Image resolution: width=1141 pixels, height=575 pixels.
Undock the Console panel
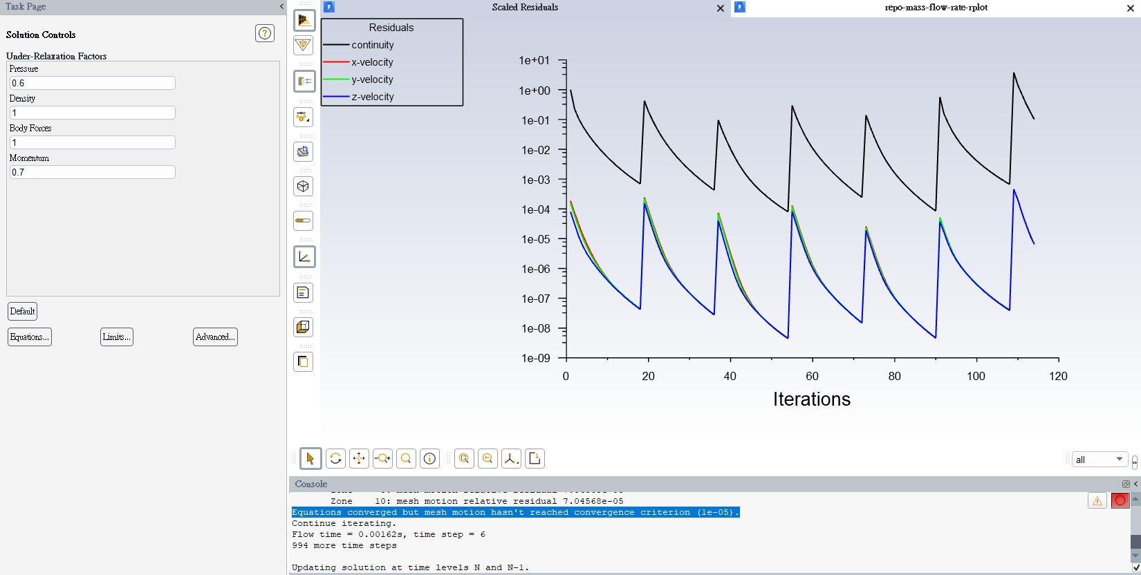point(1126,484)
